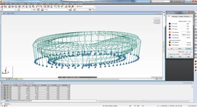Screen dimensions: 197x107
Task: Click the Redo red arrow icon
Action: coord(41,6)
